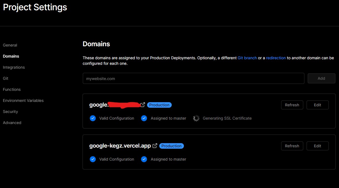
Task: Click Assigned to master text for google-kegz.vercel.app
Action: [168, 159]
